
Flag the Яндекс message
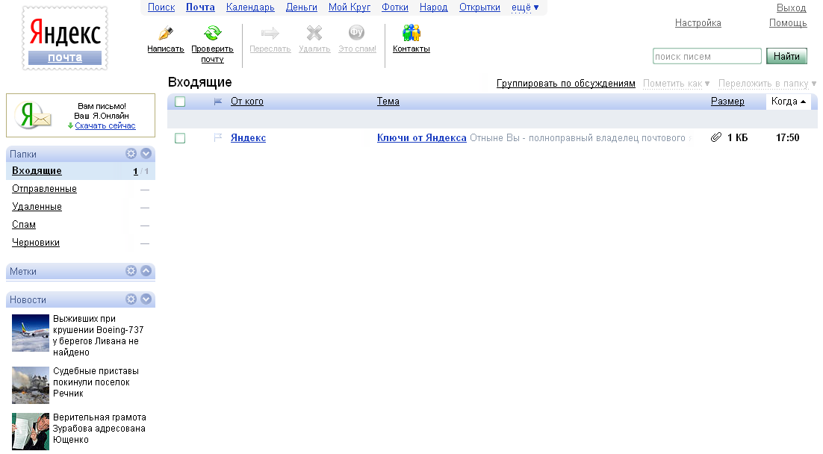(x=218, y=137)
